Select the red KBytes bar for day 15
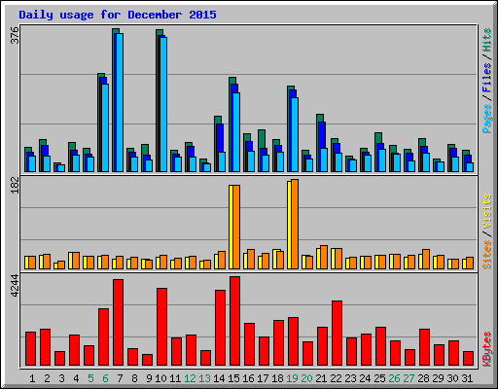Image resolution: width=498 pixels, height=389 pixels. coord(234,321)
